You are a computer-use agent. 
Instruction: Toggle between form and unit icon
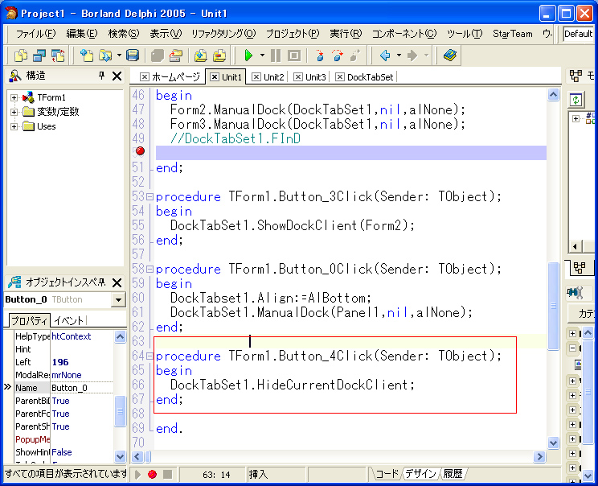(x=58, y=56)
